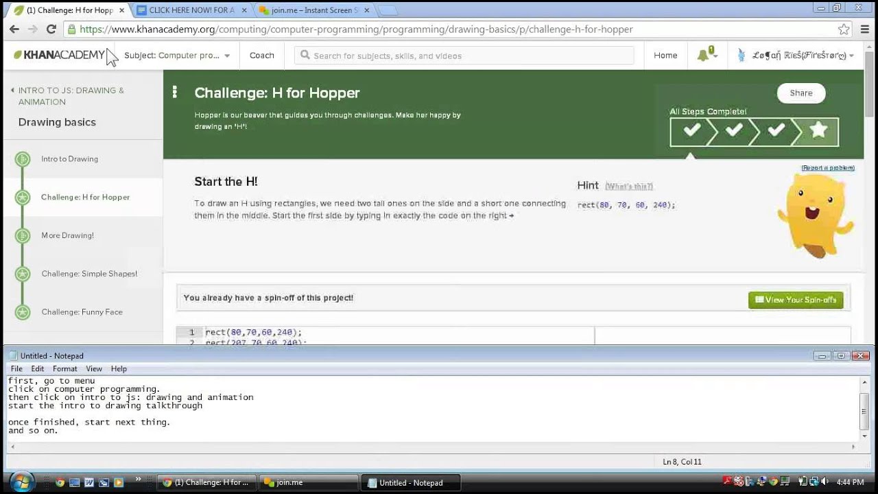Click the Notepad horizontal scrollbar

tap(433, 447)
